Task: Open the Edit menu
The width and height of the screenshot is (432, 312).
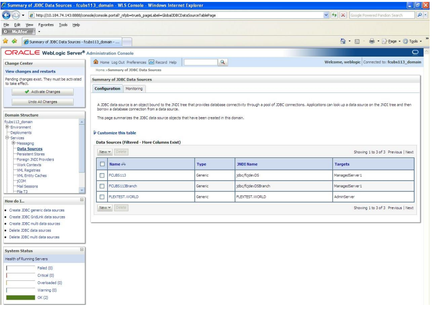Action: (x=17, y=25)
